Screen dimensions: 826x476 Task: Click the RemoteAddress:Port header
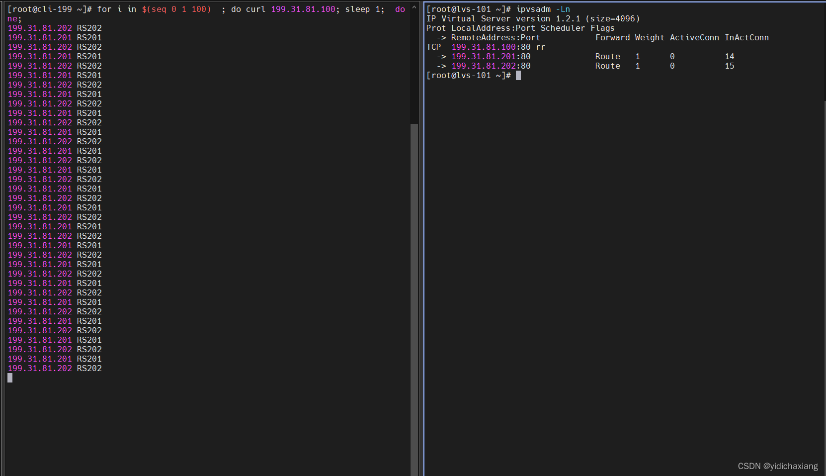click(x=496, y=38)
